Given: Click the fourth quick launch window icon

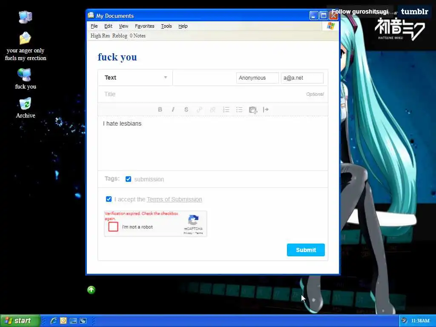Looking at the screenshot, I should coord(83,321).
